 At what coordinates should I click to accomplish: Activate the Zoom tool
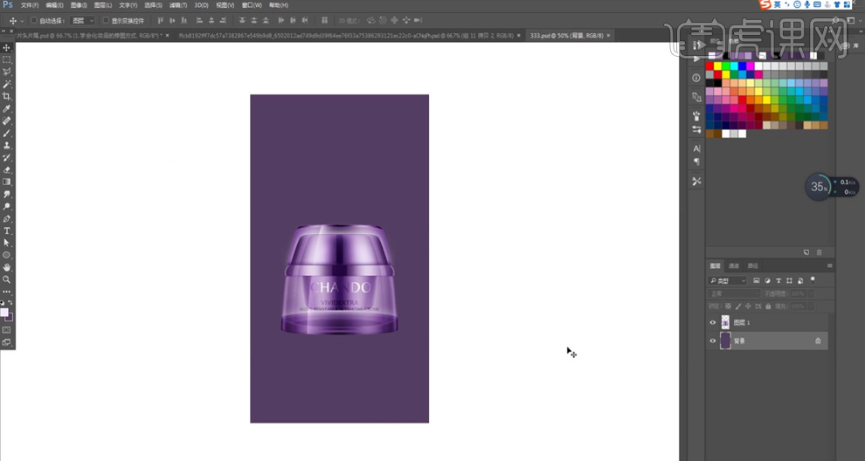click(7, 279)
